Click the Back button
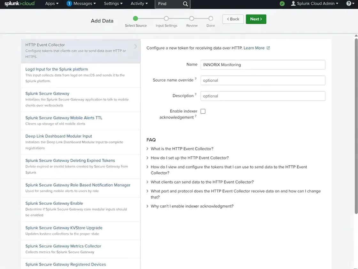Screen dimensions: 358x269 click(x=233, y=19)
